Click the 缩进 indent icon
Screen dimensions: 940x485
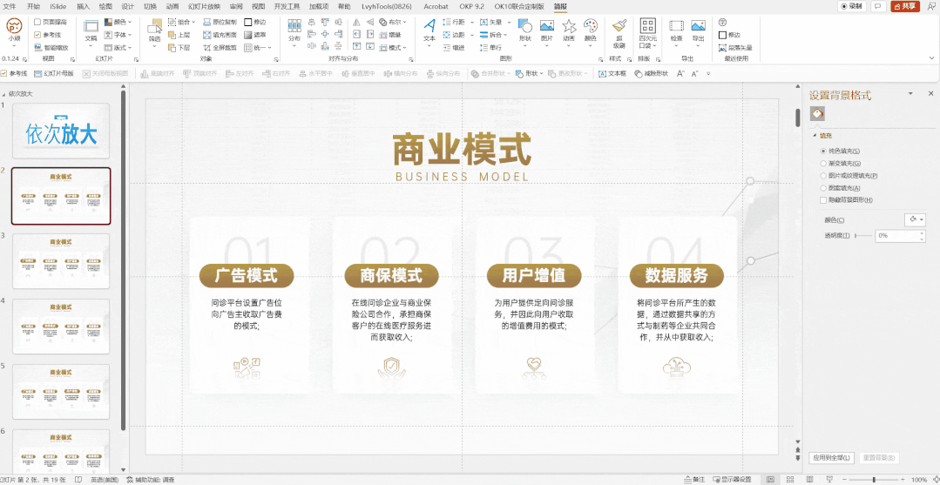click(447, 47)
